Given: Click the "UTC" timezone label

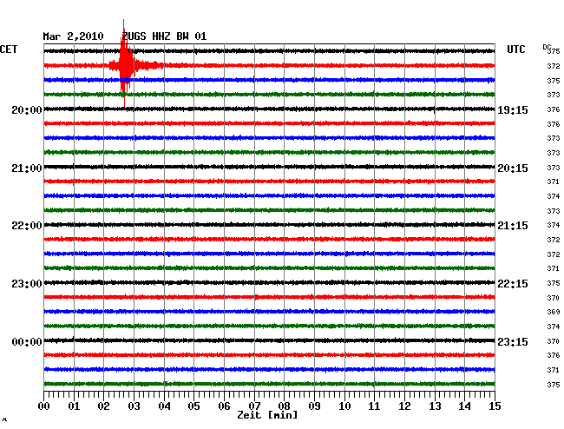Looking at the screenshot, I should (515, 49).
